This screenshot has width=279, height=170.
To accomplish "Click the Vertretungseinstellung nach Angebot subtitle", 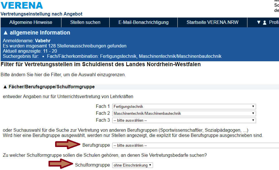I will point(42,14).
